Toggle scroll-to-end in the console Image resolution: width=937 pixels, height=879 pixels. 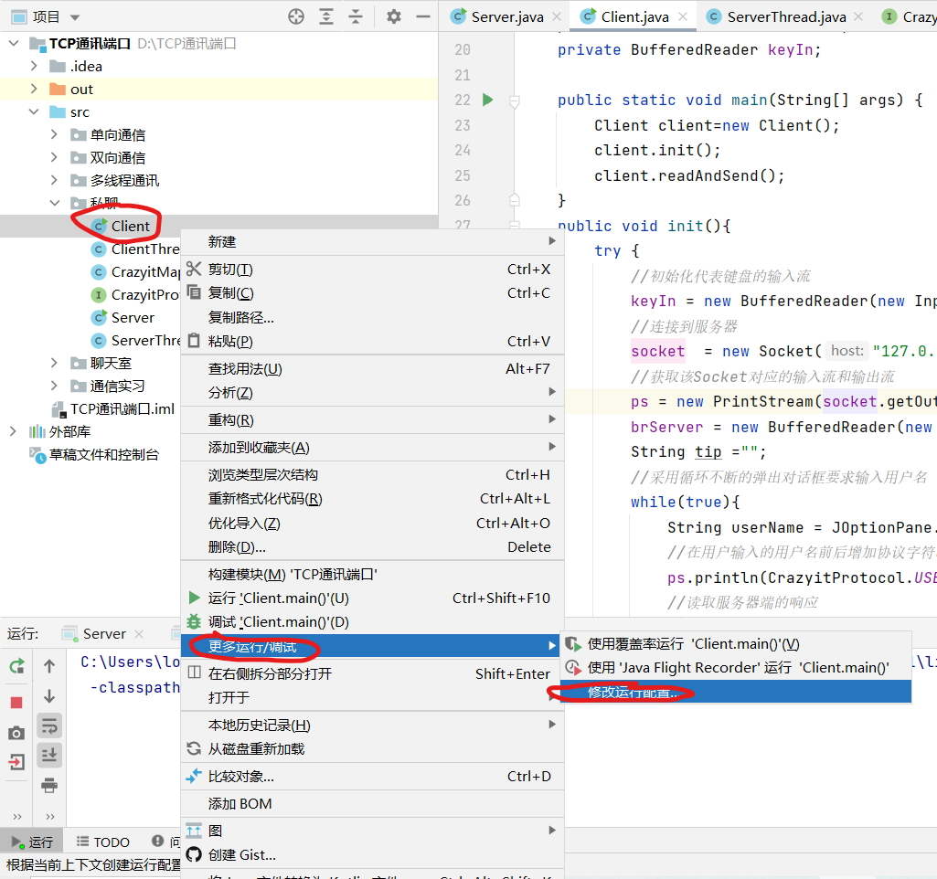[x=50, y=754]
